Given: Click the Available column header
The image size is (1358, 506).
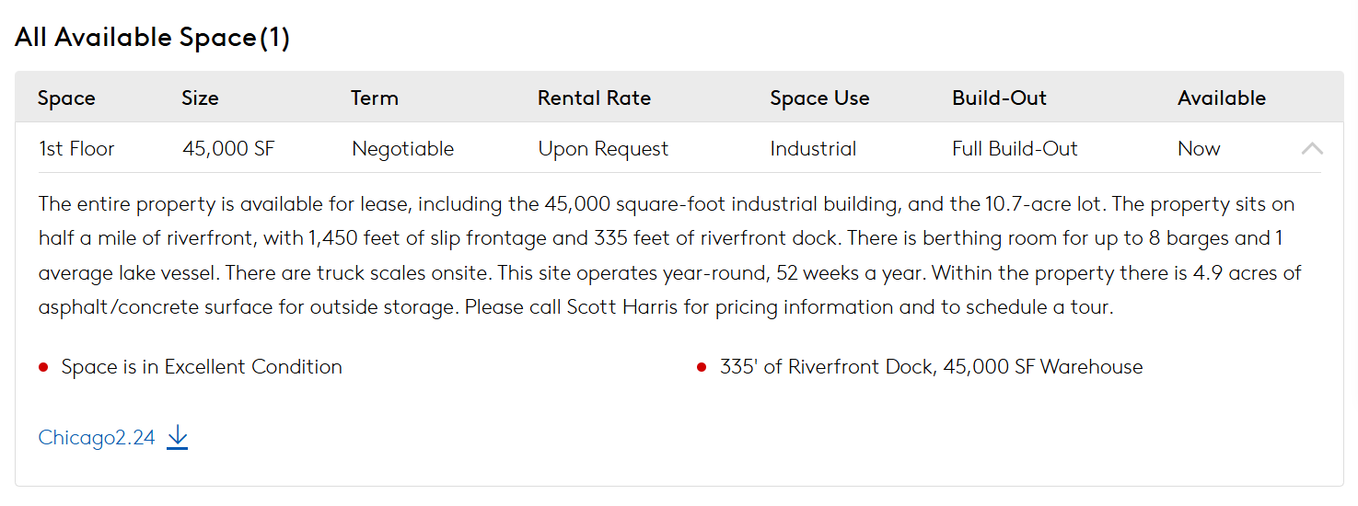Looking at the screenshot, I should point(1222,98).
